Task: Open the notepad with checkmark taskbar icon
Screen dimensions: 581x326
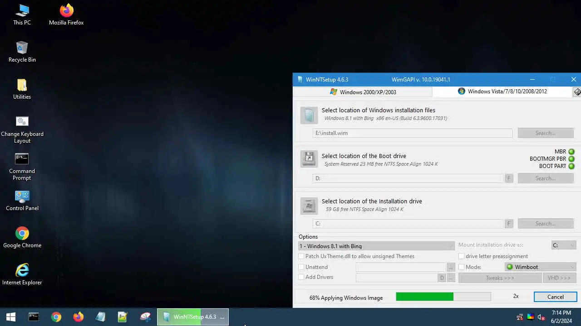Action: [x=123, y=317]
